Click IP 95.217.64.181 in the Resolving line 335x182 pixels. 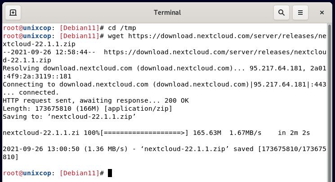tap(274, 68)
